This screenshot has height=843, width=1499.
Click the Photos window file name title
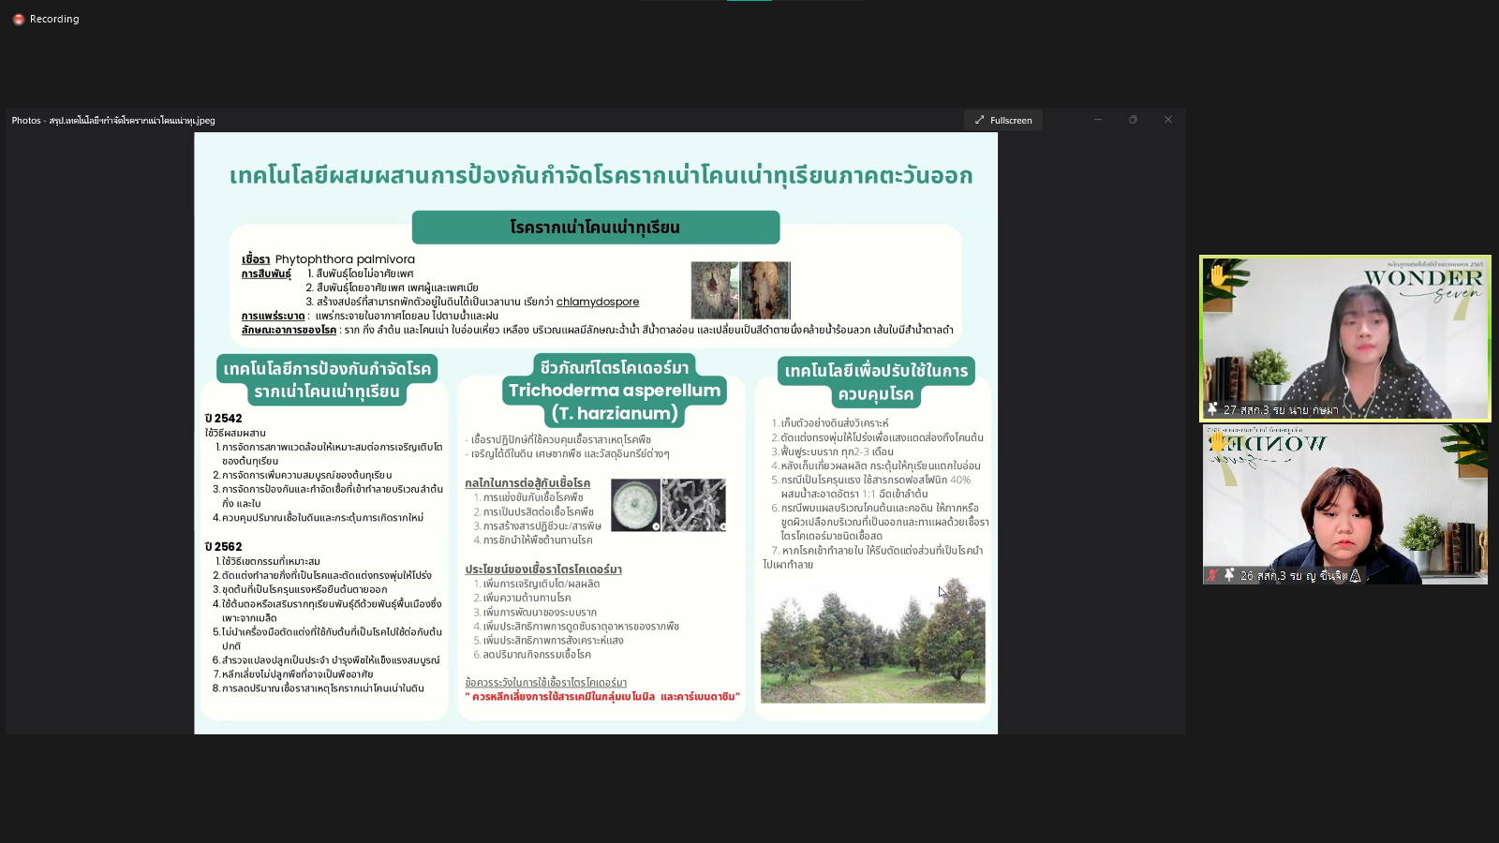coord(113,120)
